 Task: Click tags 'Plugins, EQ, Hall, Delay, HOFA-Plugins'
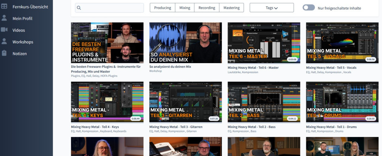tap(94, 76)
